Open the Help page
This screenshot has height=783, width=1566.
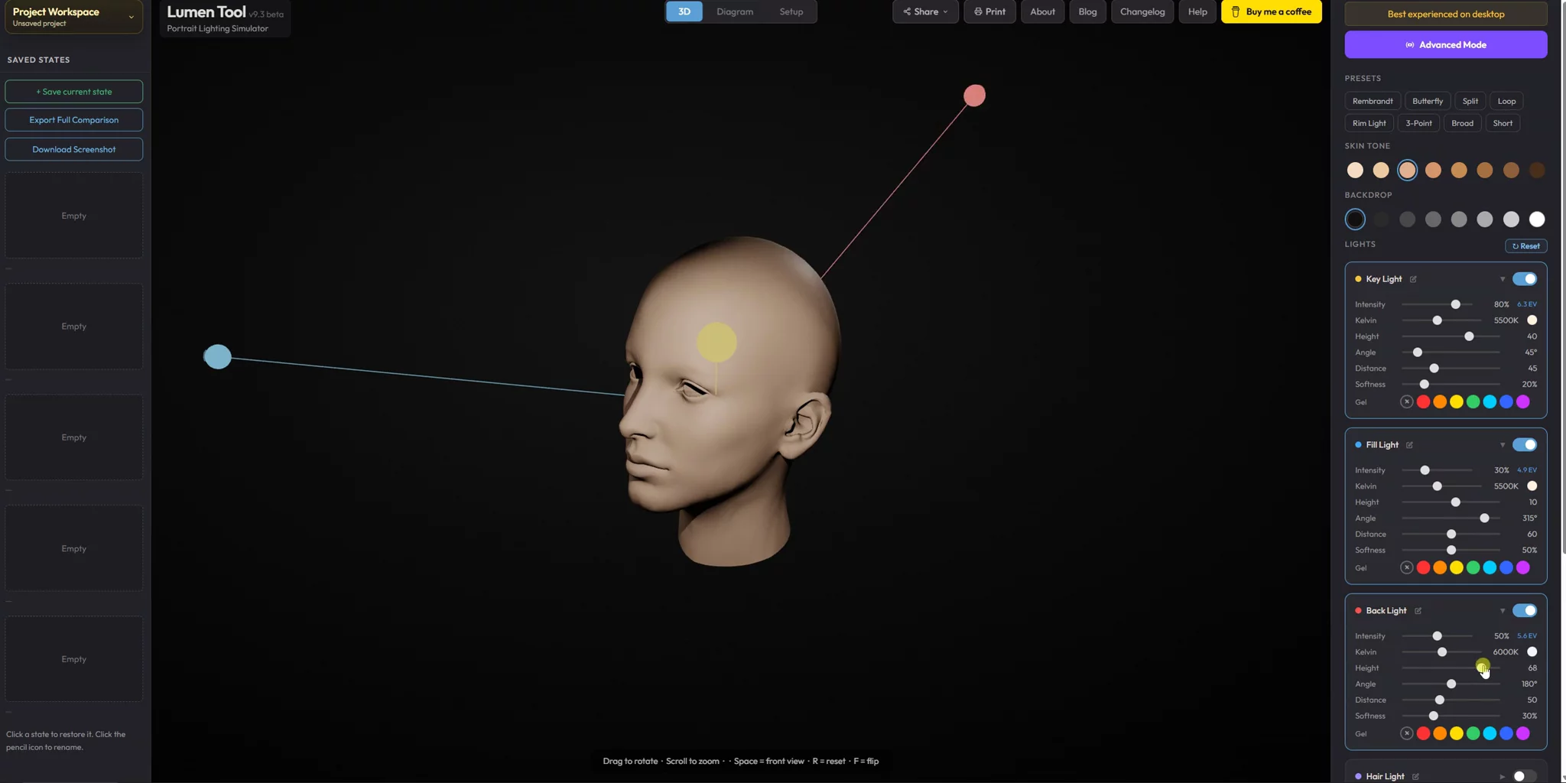tap(1197, 11)
